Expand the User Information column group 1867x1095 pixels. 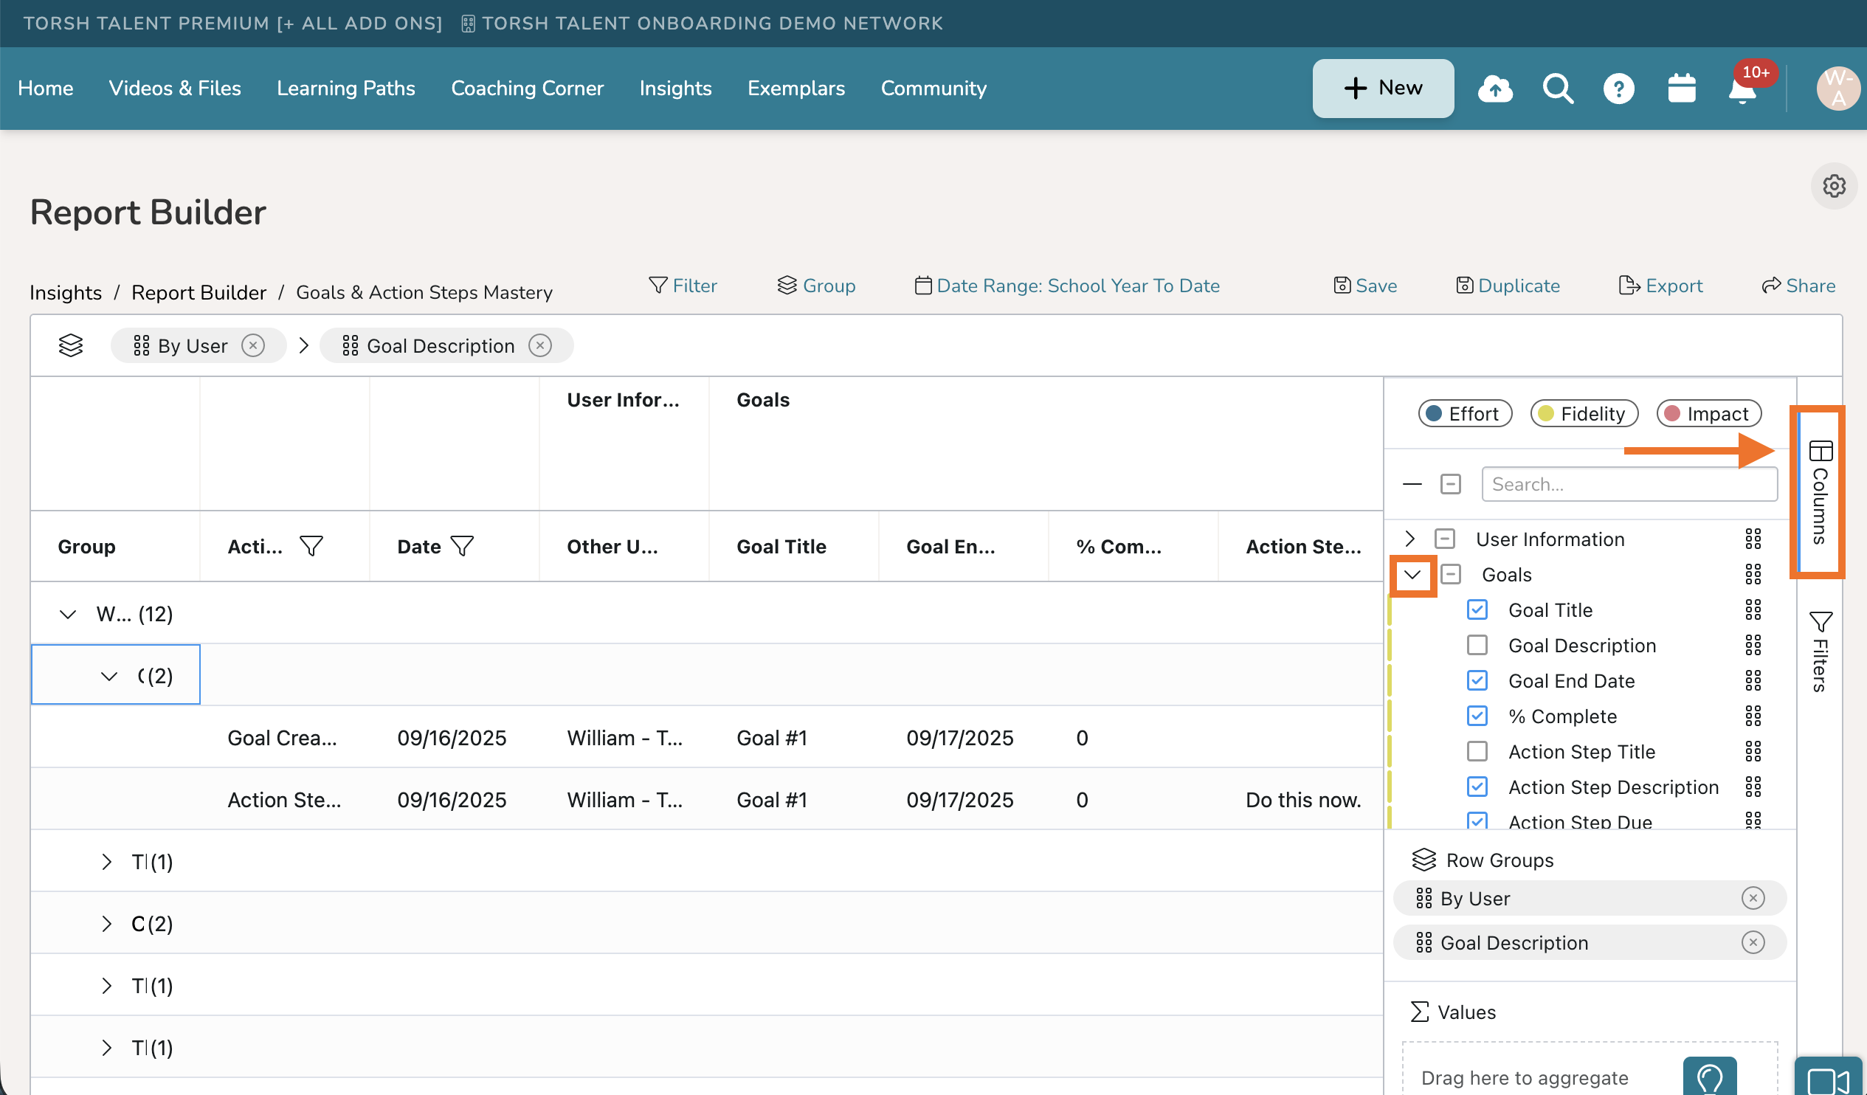click(1410, 539)
